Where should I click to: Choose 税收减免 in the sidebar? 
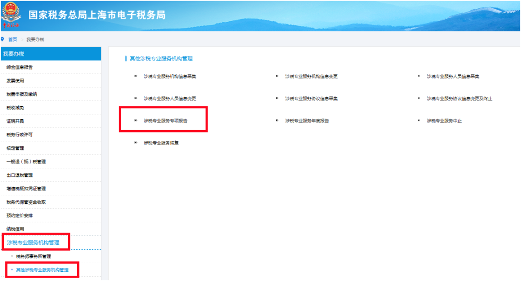tap(51, 107)
